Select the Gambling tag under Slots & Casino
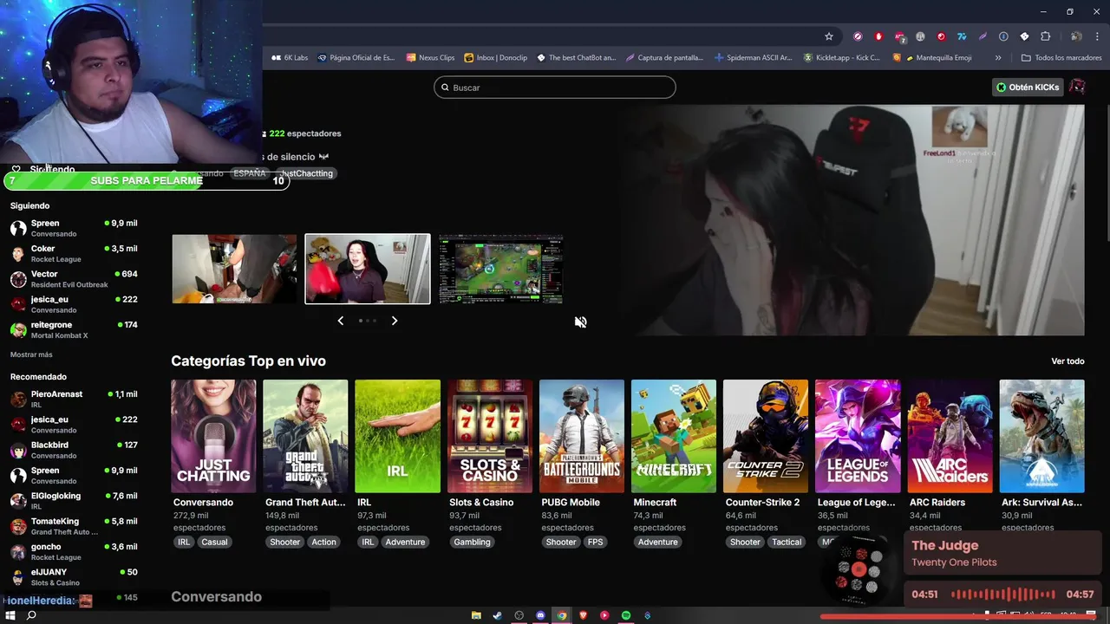The image size is (1110, 624). point(473,542)
